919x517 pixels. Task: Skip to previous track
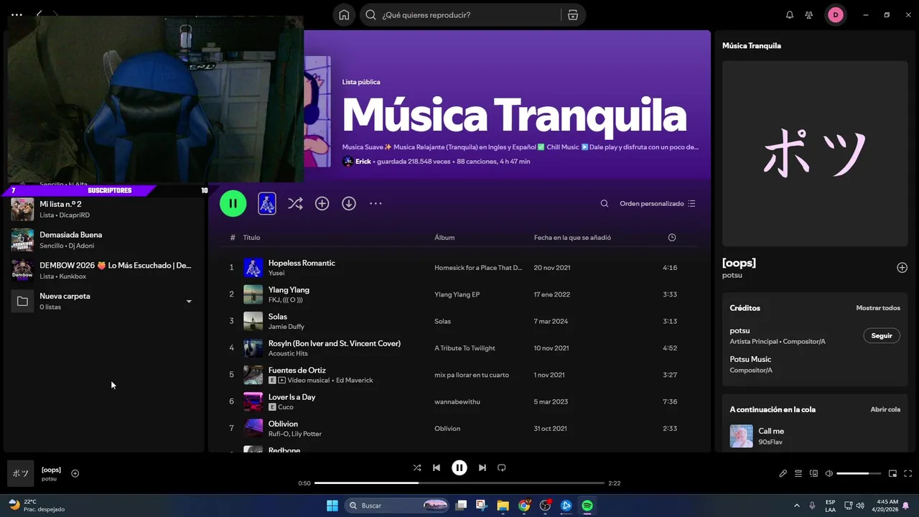pos(437,467)
